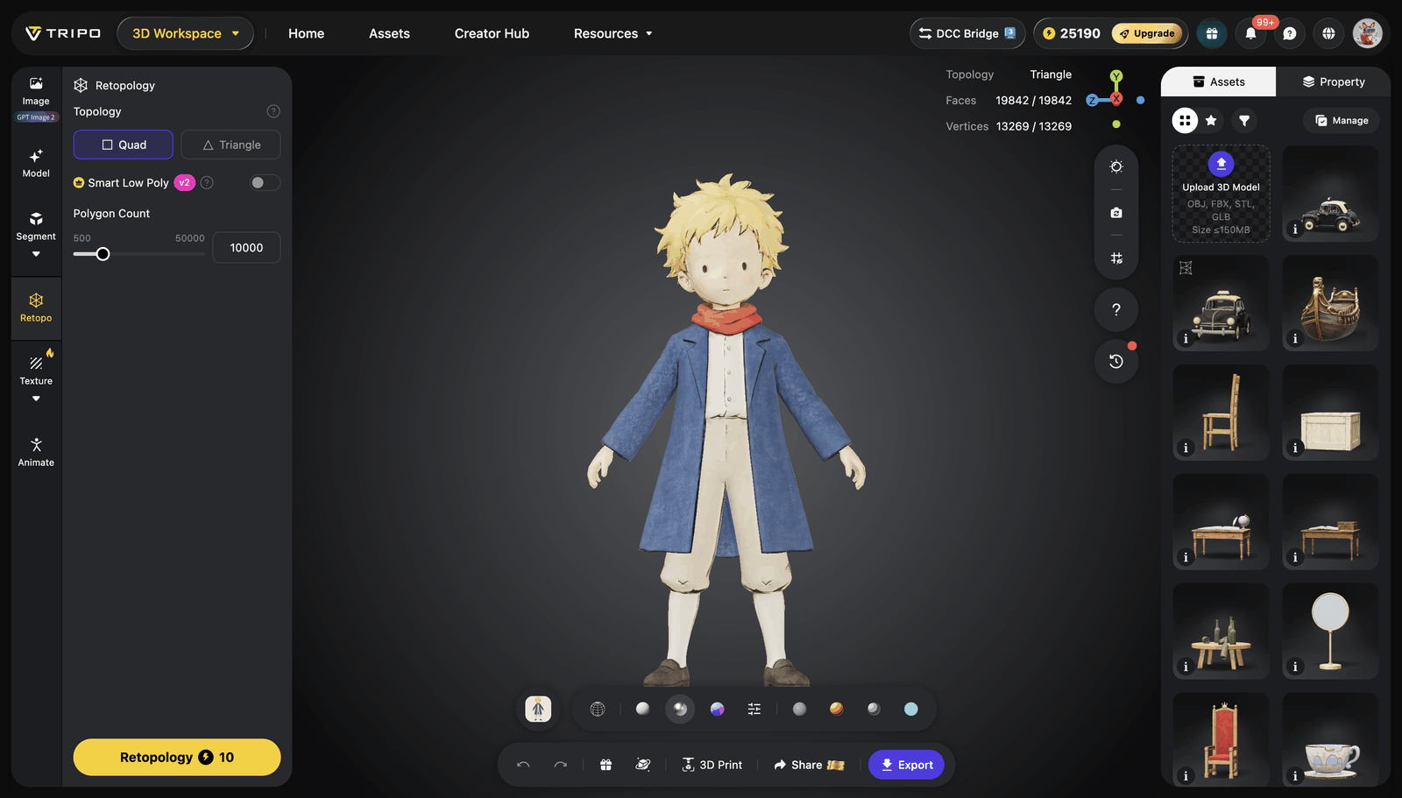Click the viewport lighting sun icon

[1116, 166]
